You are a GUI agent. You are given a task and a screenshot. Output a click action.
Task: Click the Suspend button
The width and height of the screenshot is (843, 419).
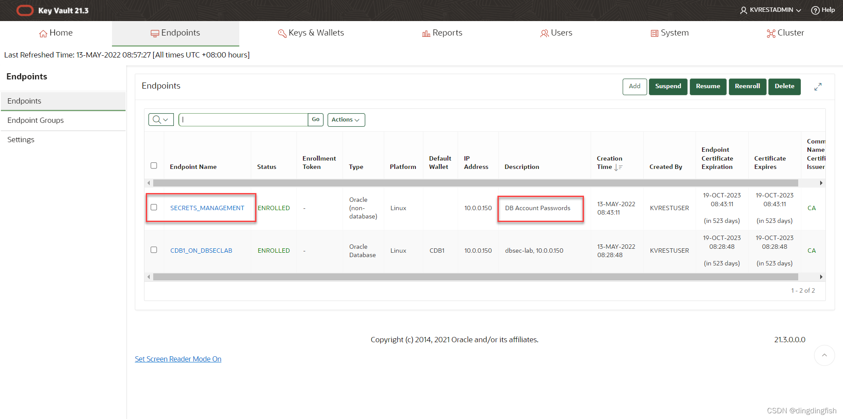coord(668,86)
